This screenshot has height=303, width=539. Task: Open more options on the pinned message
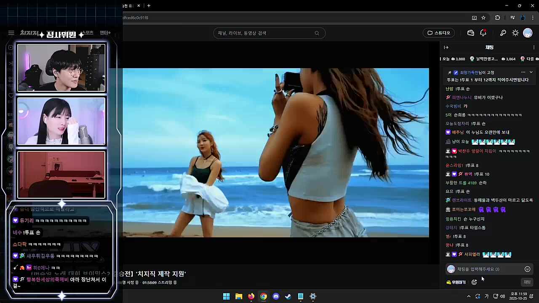523,72
